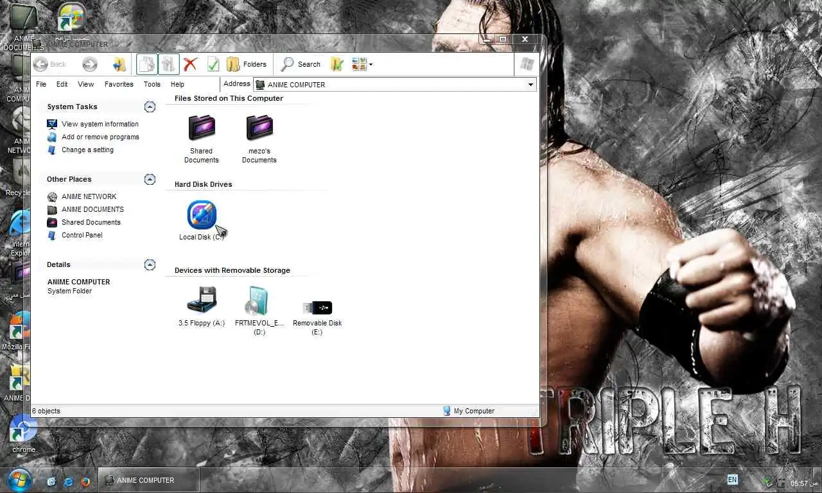Click the Windows logo throbber icon

(x=527, y=64)
